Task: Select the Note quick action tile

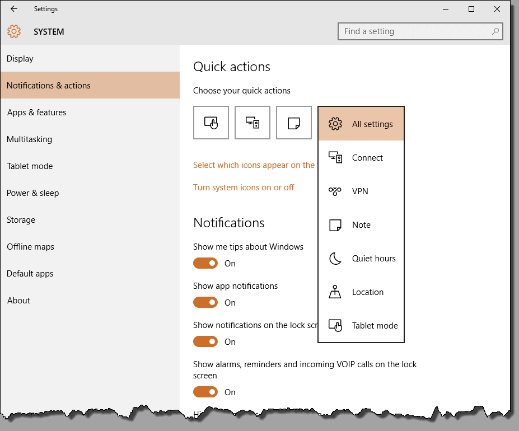Action: click(294, 123)
